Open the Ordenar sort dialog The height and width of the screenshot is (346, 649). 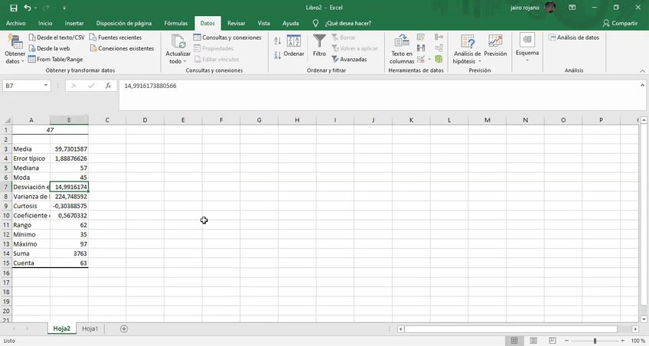294,46
